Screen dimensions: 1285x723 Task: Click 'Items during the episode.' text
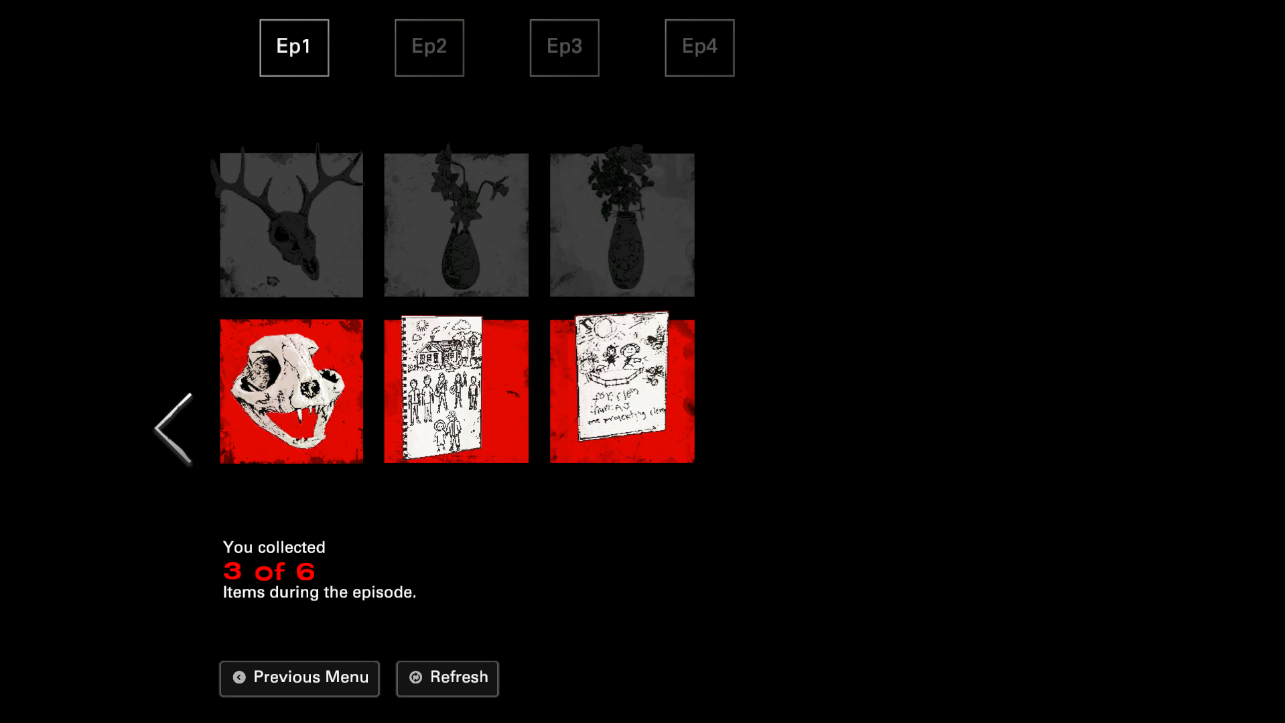tap(320, 592)
